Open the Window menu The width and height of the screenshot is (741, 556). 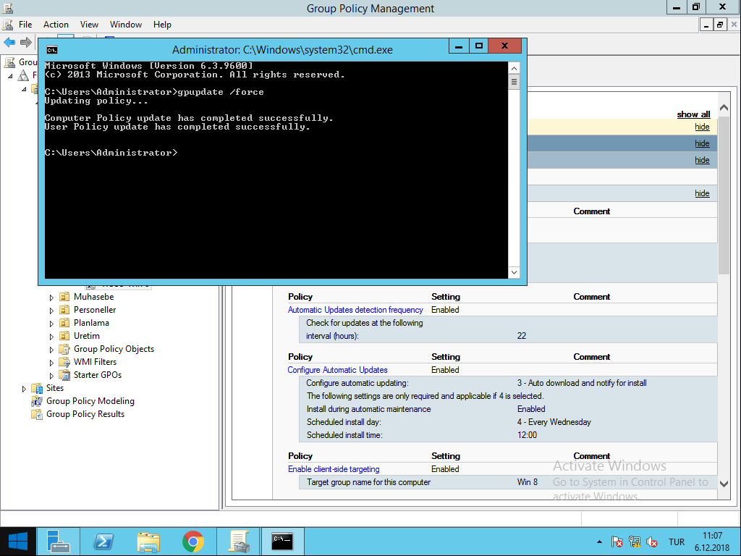126,25
